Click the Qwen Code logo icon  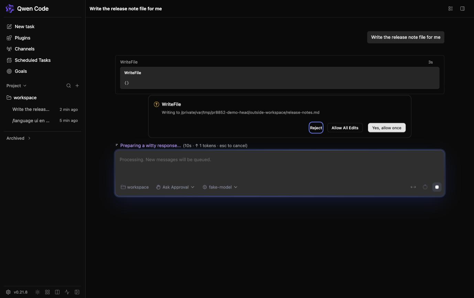10,9
